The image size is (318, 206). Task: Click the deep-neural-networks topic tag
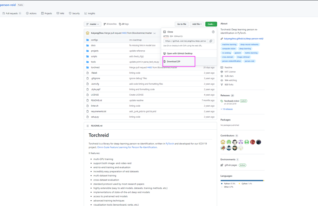(249, 44)
